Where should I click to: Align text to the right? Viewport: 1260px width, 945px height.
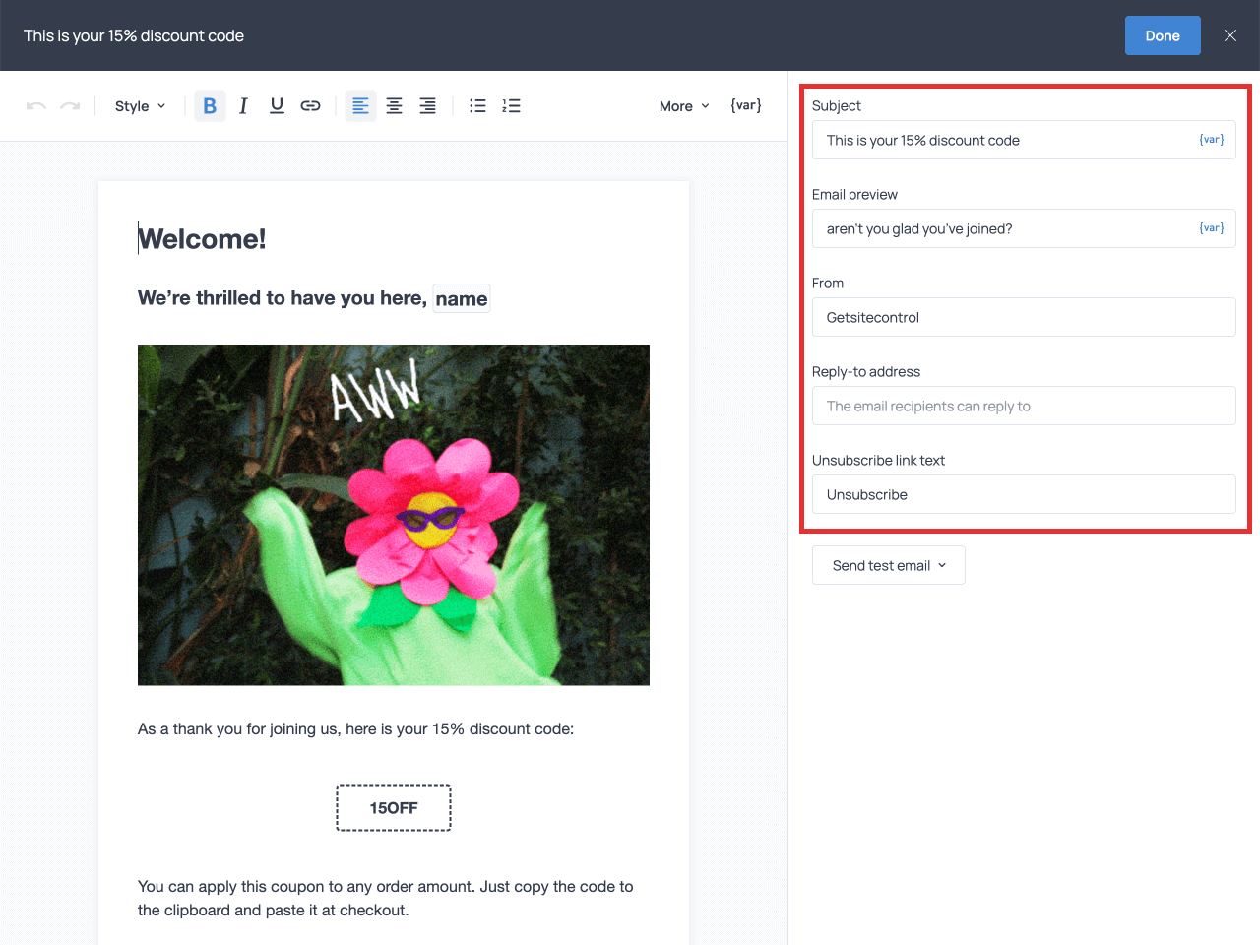[x=427, y=105]
